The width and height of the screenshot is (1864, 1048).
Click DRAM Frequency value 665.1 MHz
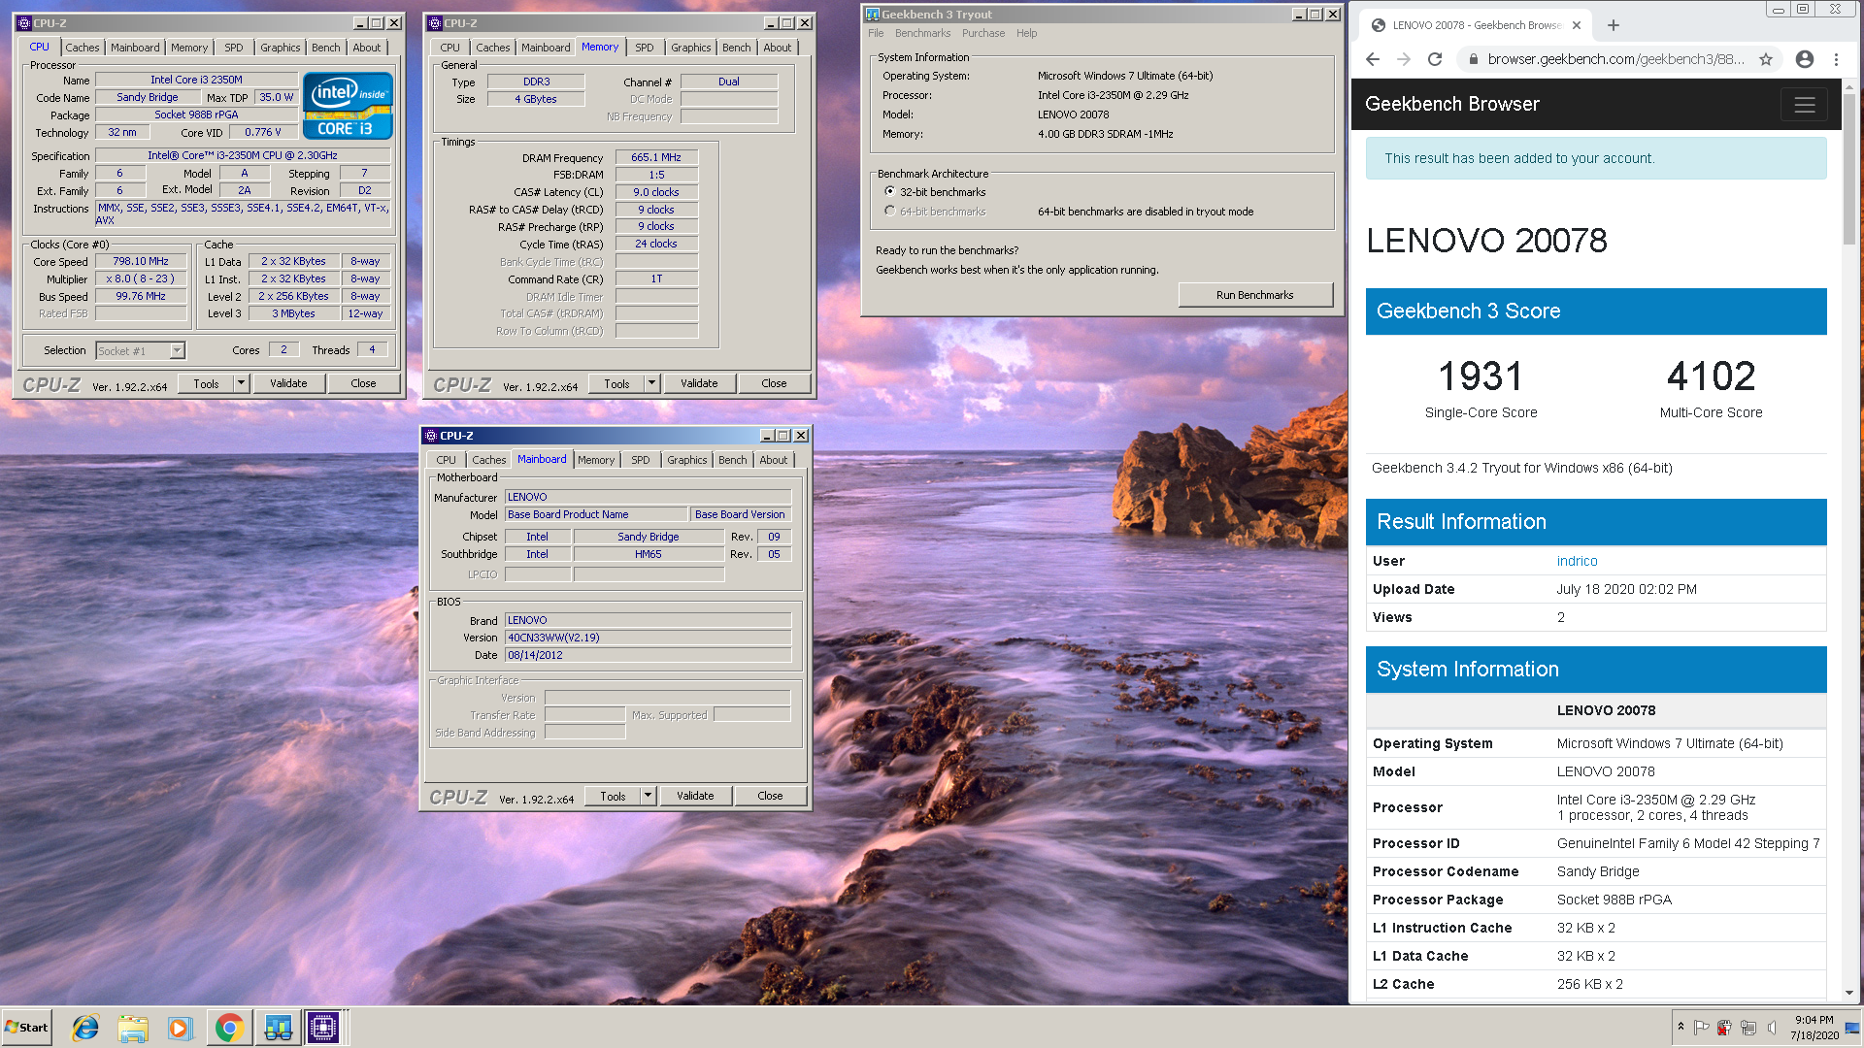pos(656,157)
